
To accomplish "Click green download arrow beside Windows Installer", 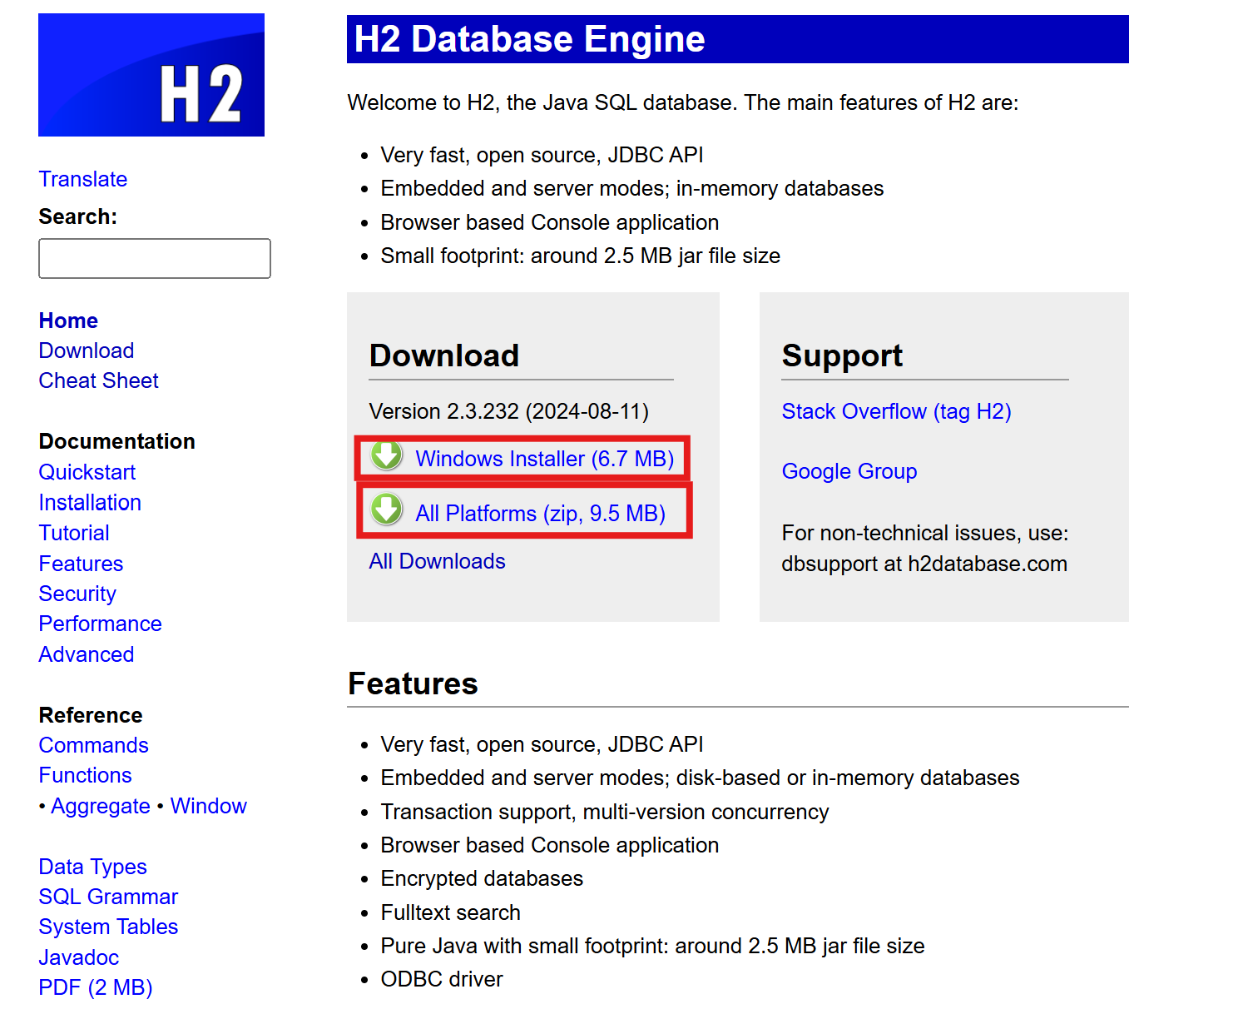I will coord(386,456).
